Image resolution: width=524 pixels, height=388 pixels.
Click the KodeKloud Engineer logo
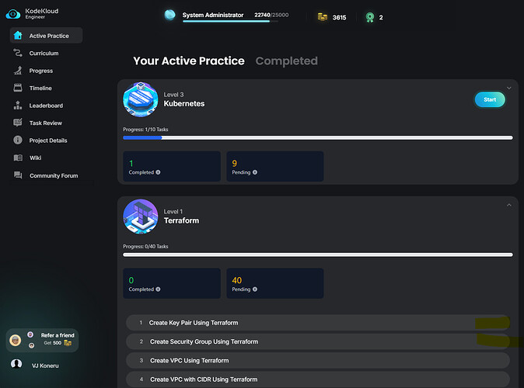32,14
